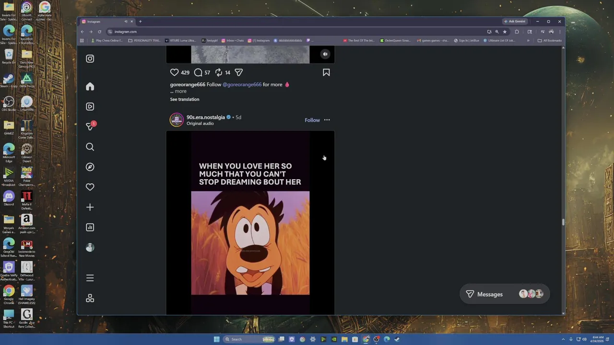Open Original audio link
614x345 pixels.
tap(200, 124)
